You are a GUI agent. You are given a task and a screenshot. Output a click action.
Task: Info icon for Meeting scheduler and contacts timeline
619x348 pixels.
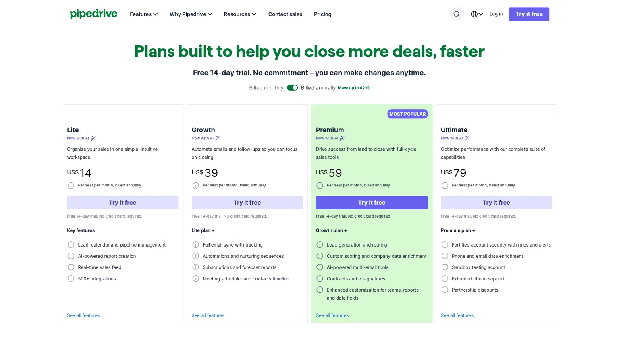click(x=195, y=279)
